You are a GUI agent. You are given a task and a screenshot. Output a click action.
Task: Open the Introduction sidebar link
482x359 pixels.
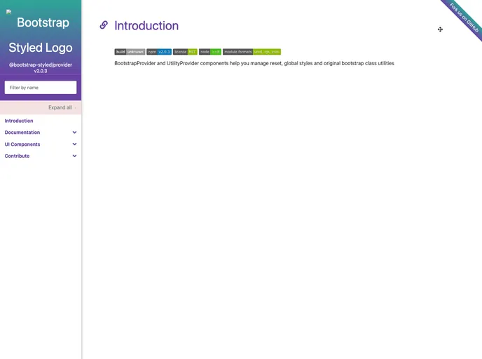click(x=19, y=121)
